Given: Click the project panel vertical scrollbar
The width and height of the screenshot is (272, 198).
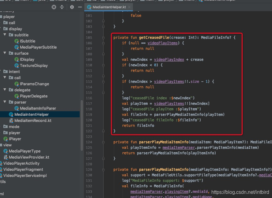Looking at the screenshot, I should pos(82,126).
